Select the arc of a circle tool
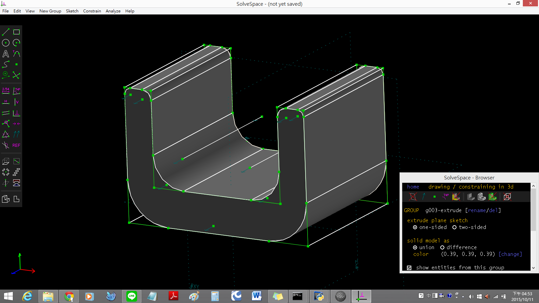This screenshot has height=303, width=539. point(17,43)
